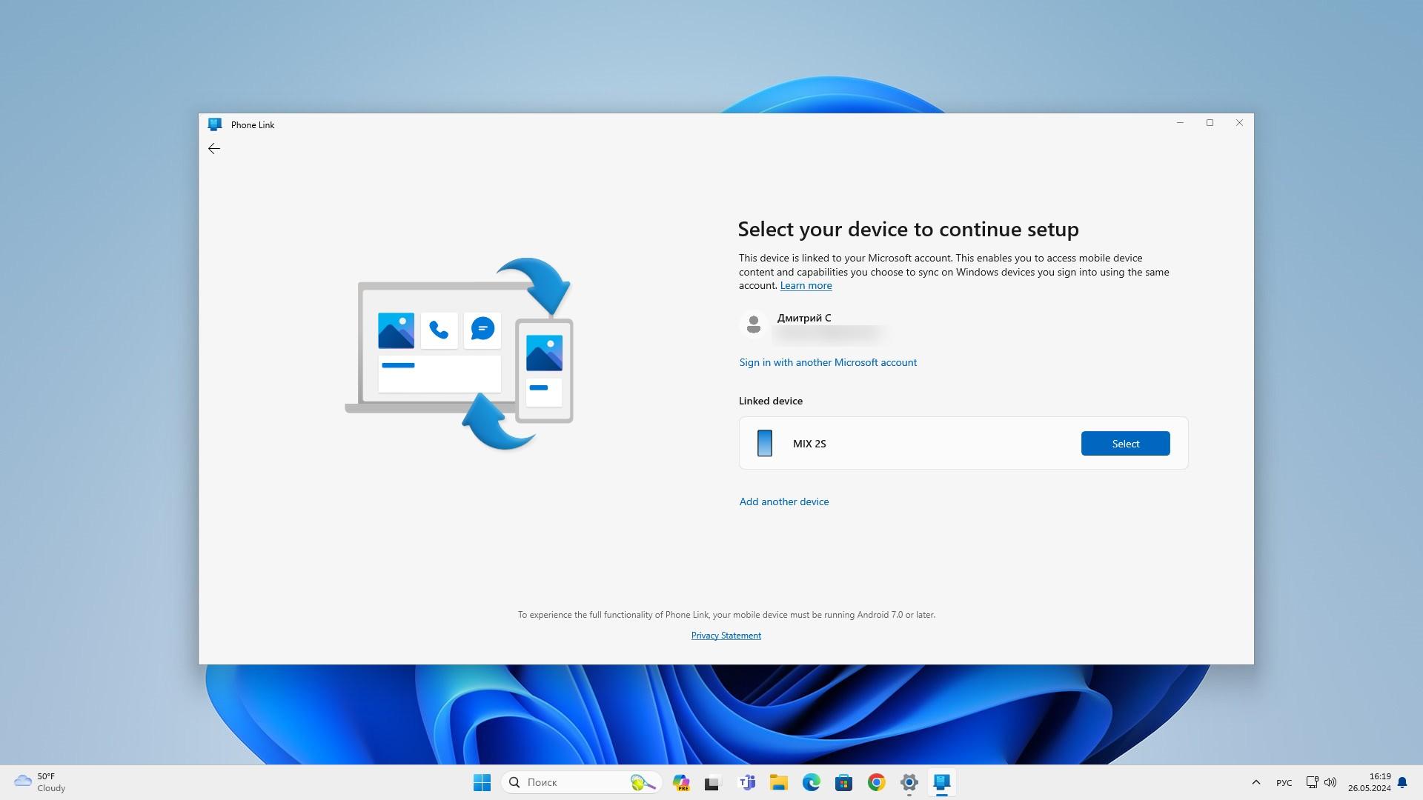Click the RUS language indicator in taskbar
Image resolution: width=1423 pixels, height=800 pixels.
click(1284, 781)
